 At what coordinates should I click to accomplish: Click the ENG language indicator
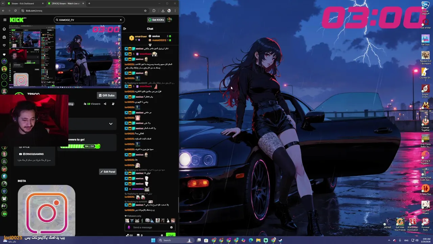[x=406, y=240]
